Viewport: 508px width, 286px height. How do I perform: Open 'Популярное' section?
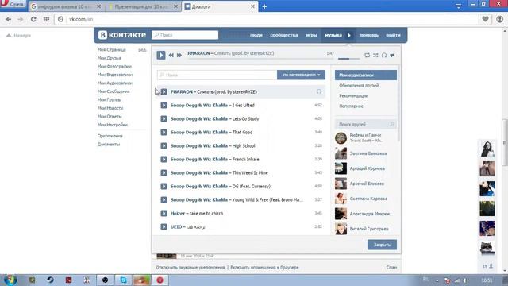[351, 106]
